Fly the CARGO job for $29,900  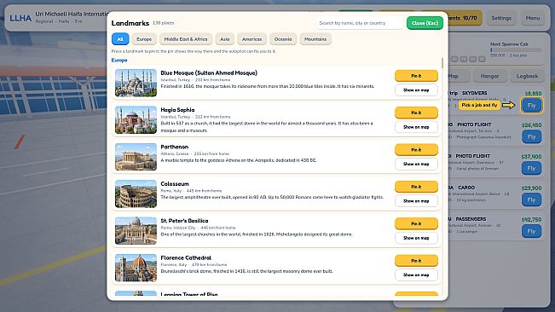pos(531,199)
